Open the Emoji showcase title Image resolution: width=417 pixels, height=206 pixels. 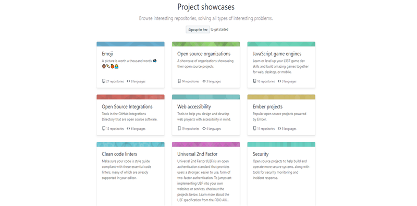click(x=107, y=54)
